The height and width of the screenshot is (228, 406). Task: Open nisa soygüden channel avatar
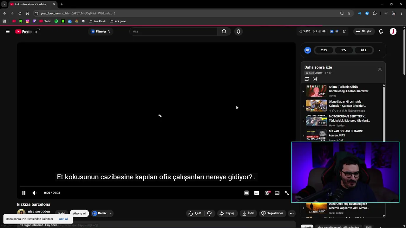(x=21, y=213)
